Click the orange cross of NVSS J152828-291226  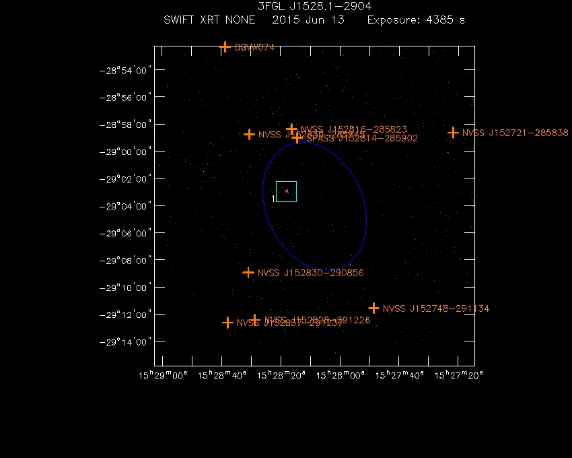pyautogui.click(x=255, y=319)
